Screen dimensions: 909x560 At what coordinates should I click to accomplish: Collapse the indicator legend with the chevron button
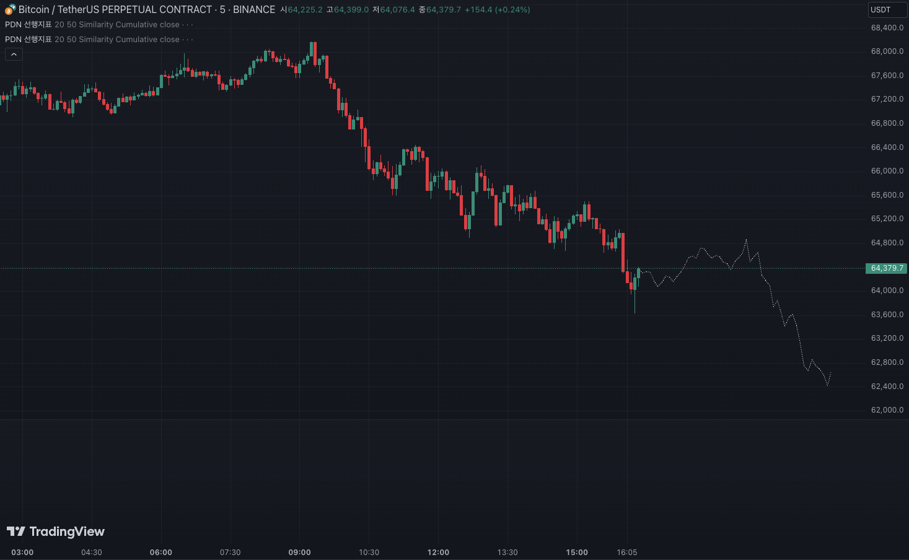(x=14, y=55)
